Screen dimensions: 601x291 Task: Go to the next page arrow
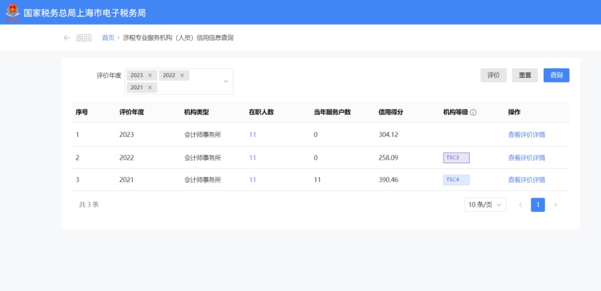coord(555,205)
